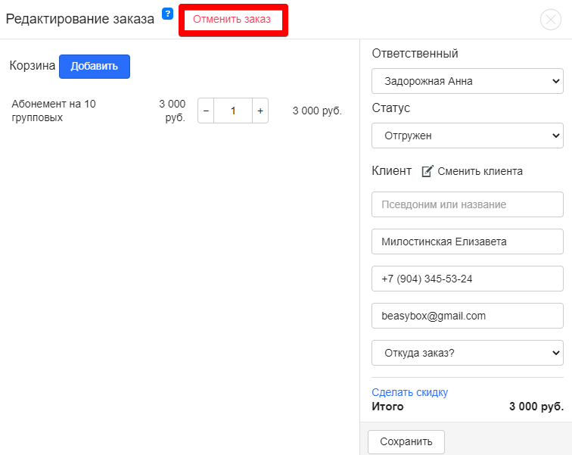This screenshot has width=572, height=455.
Task: Save the order with Сохранить
Action: click(x=406, y=441)
